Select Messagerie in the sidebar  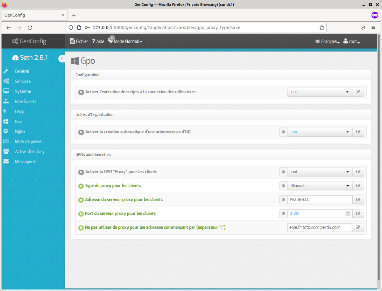(25, 161)
